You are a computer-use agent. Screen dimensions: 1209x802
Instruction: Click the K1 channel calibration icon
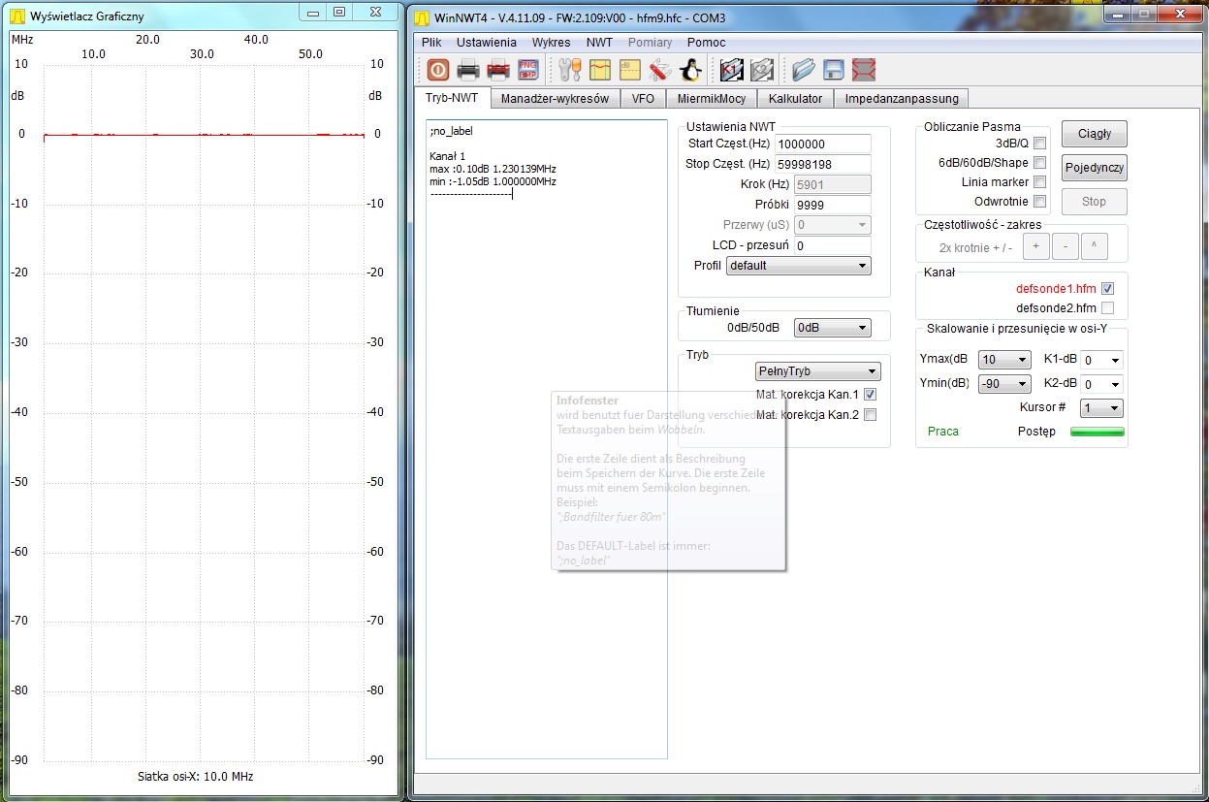[731, 70]
